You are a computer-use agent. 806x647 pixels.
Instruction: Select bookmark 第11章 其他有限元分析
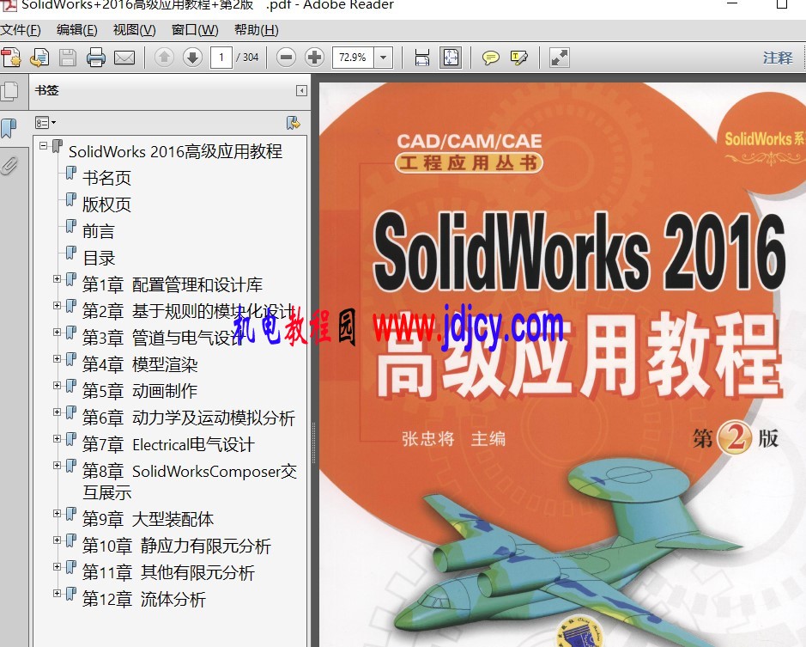(168, 572)
